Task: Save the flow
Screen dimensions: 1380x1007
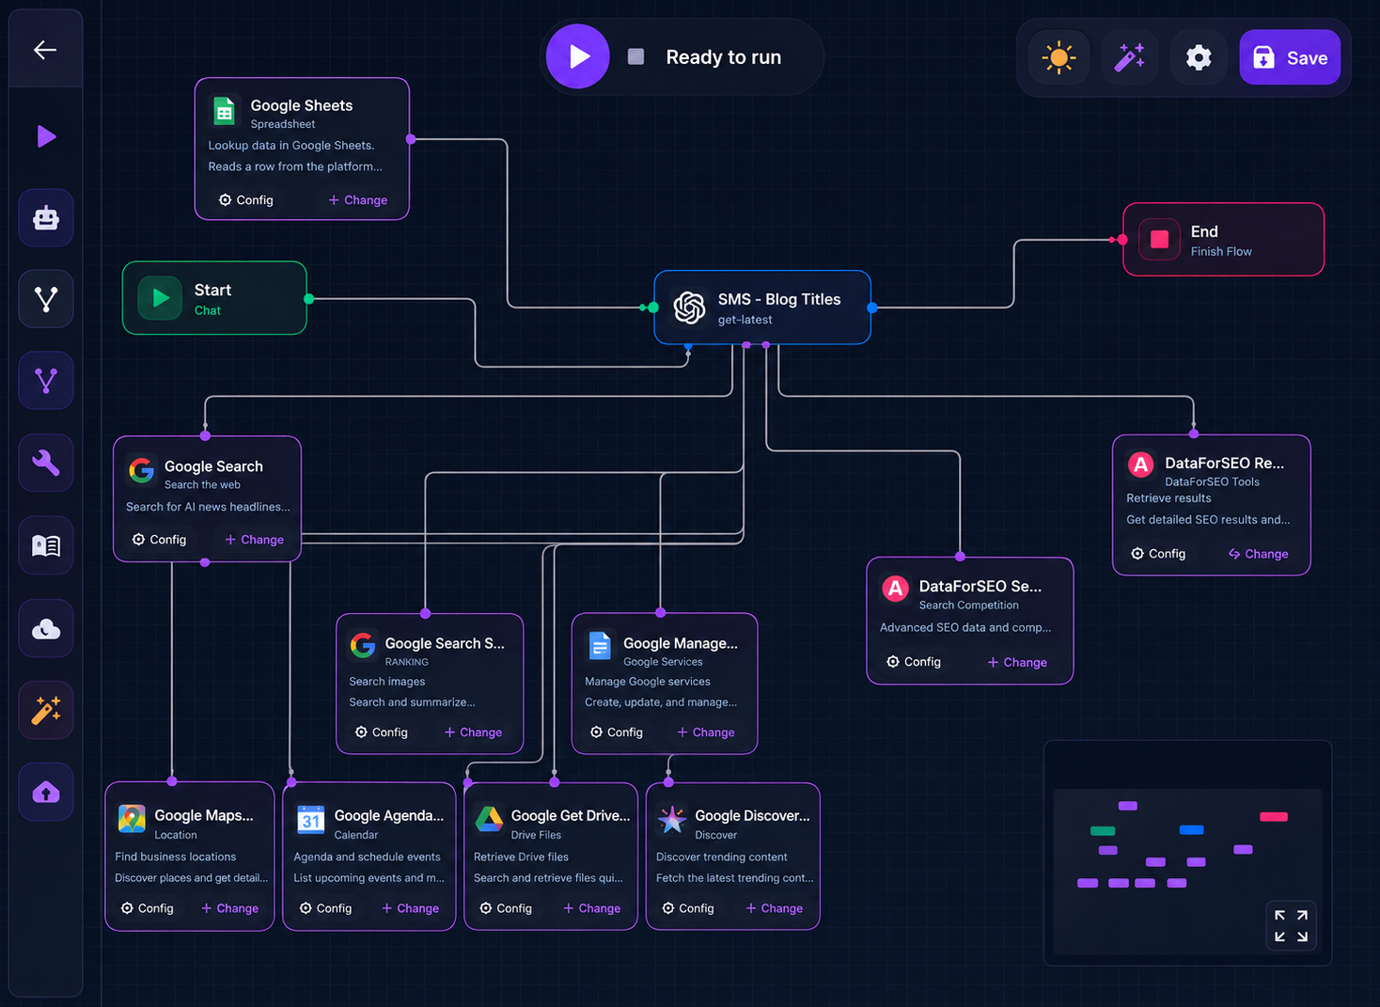Action: pyautogui.click(x=1290, y=58)
